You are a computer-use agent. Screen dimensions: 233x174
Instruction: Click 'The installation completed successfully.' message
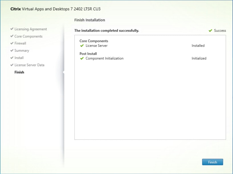click(107, 31)
